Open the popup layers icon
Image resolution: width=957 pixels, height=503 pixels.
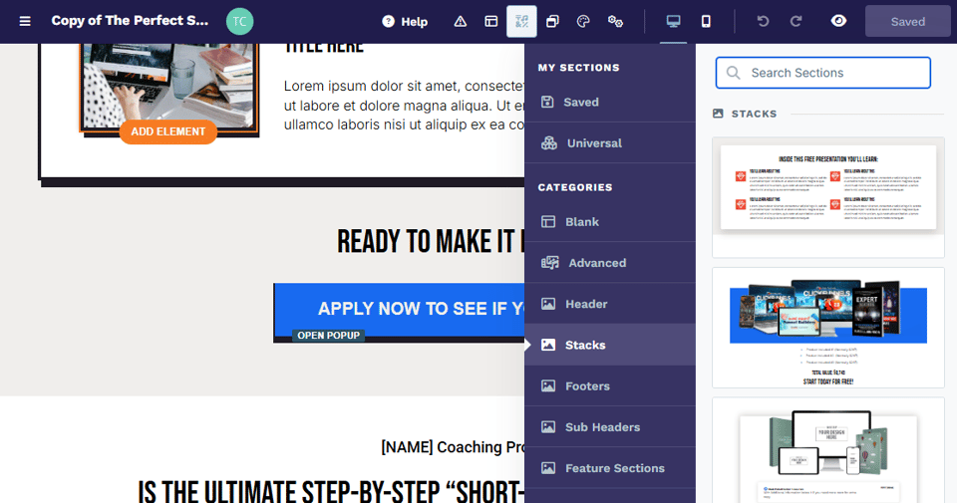[552, 21]
